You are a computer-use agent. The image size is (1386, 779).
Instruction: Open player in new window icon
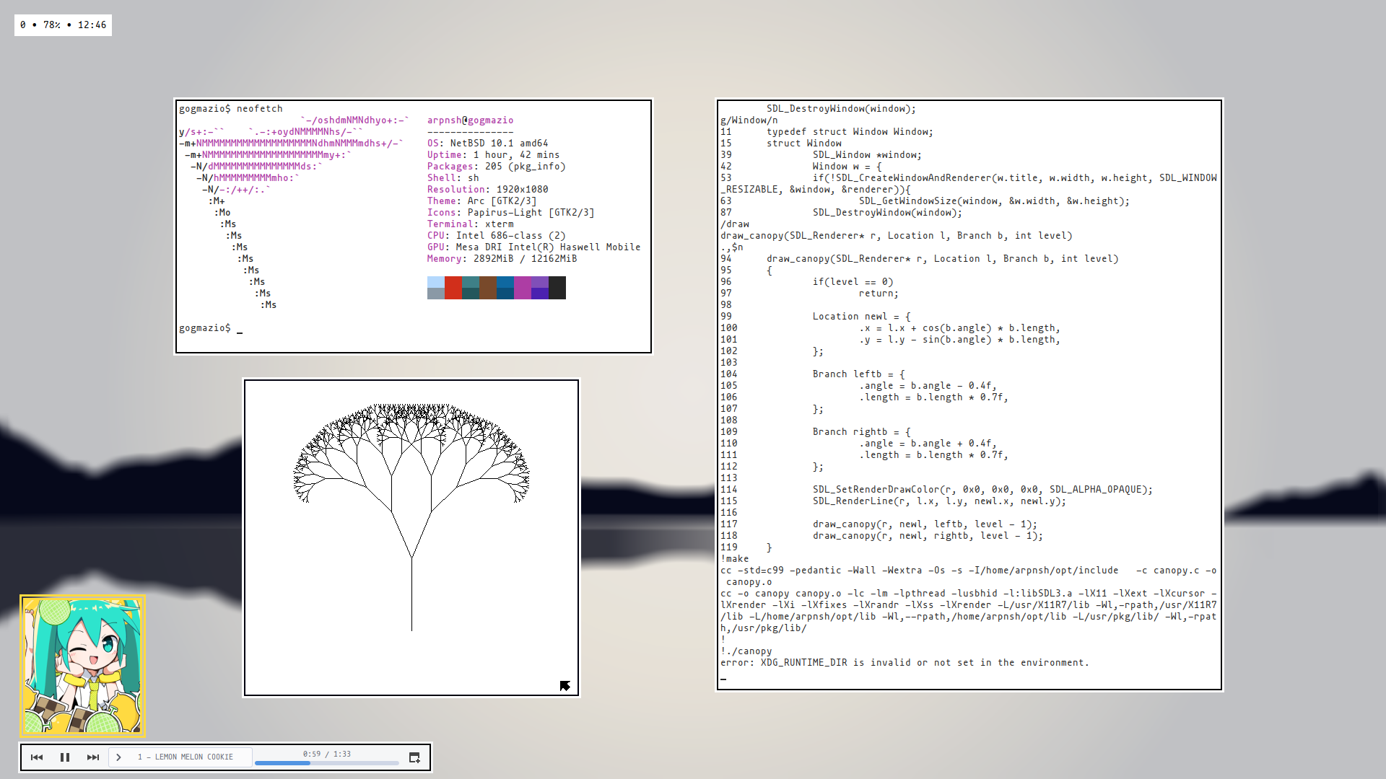(414, 757)
